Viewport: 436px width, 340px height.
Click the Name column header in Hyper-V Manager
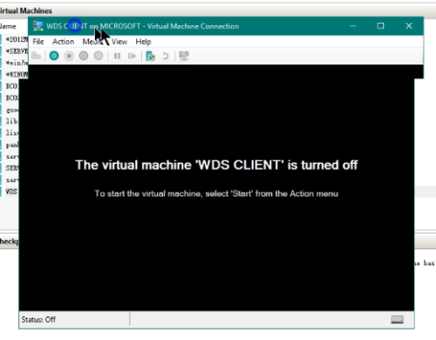point(8,26)
